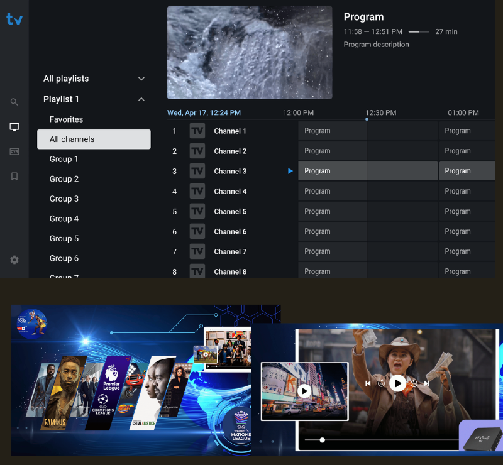Open the settings gear icon
Image resolution: width=503 pixels, height=465 pixels.
click(14, 260)
